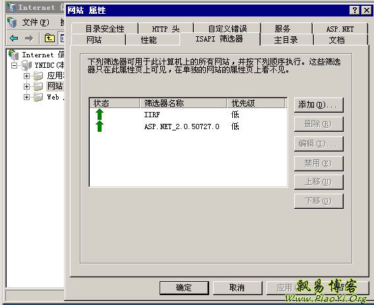Collapse the YNIDC server node
This screenshot has width=374, height=305.
point(15,65)
